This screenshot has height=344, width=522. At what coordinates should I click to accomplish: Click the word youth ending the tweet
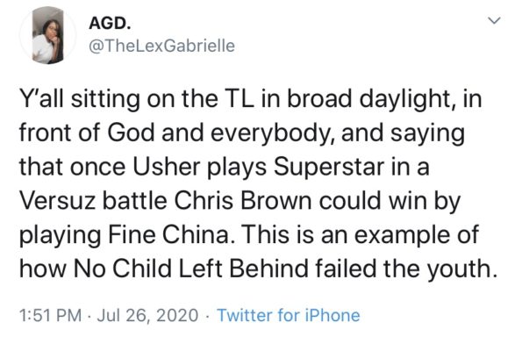(462, 269)
